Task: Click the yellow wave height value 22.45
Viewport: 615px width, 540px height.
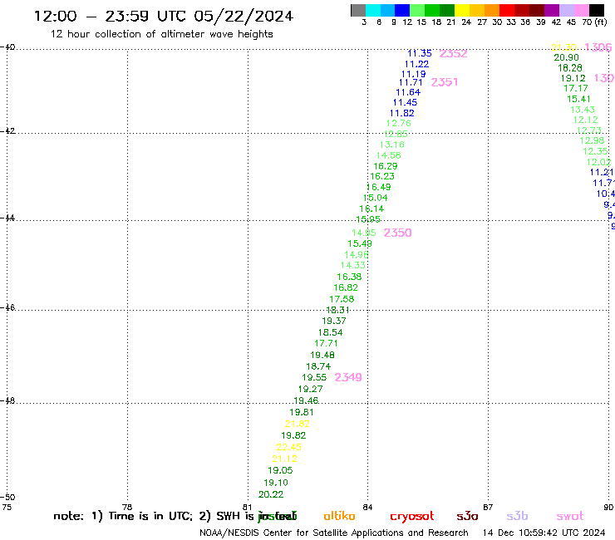Action: [288, 448]
